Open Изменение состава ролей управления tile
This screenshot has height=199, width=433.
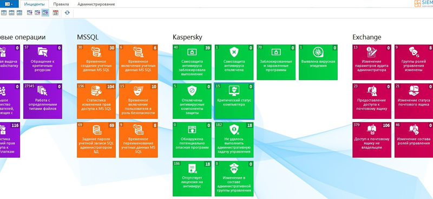[414, 140]
